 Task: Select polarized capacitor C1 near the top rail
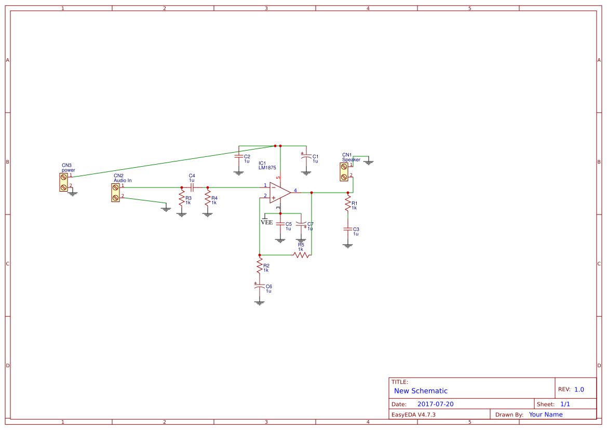click(x=306, y=157)
